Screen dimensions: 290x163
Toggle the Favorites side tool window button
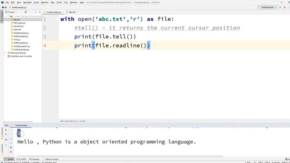point(2,149)
